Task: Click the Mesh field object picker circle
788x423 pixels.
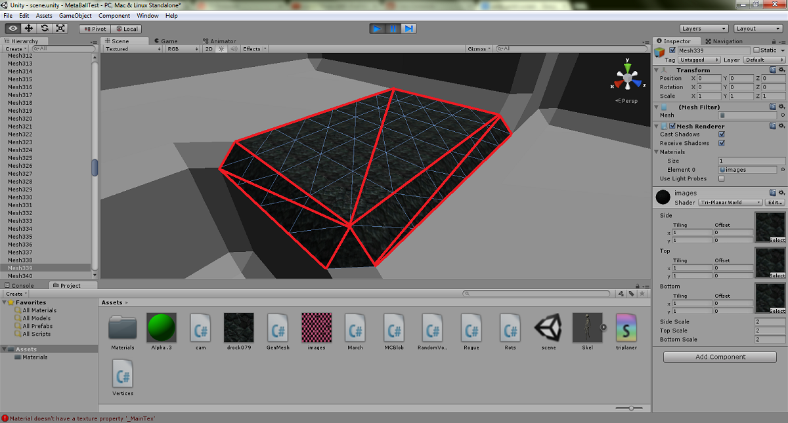Action: coord(782,115)
